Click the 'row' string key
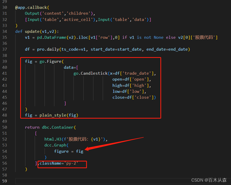The height and width of the screenshot is (185, 231). click(x=104, y=37)
